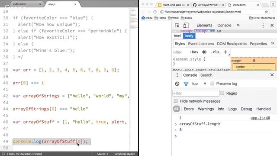Select the Search drawer tab

coord(206,75)
